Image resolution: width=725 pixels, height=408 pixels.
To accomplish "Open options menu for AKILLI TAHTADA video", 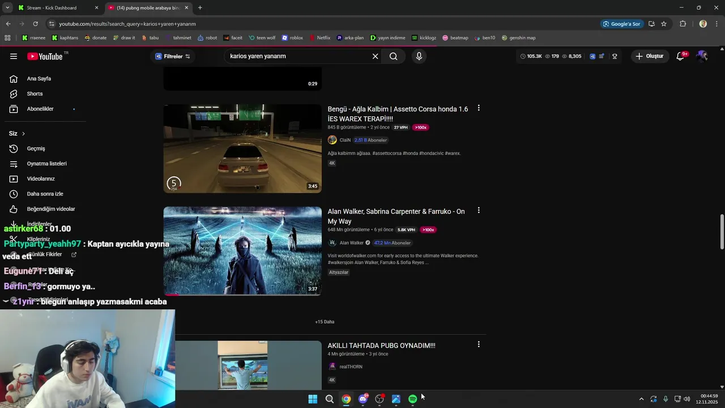I will click(x=479, y=344).
